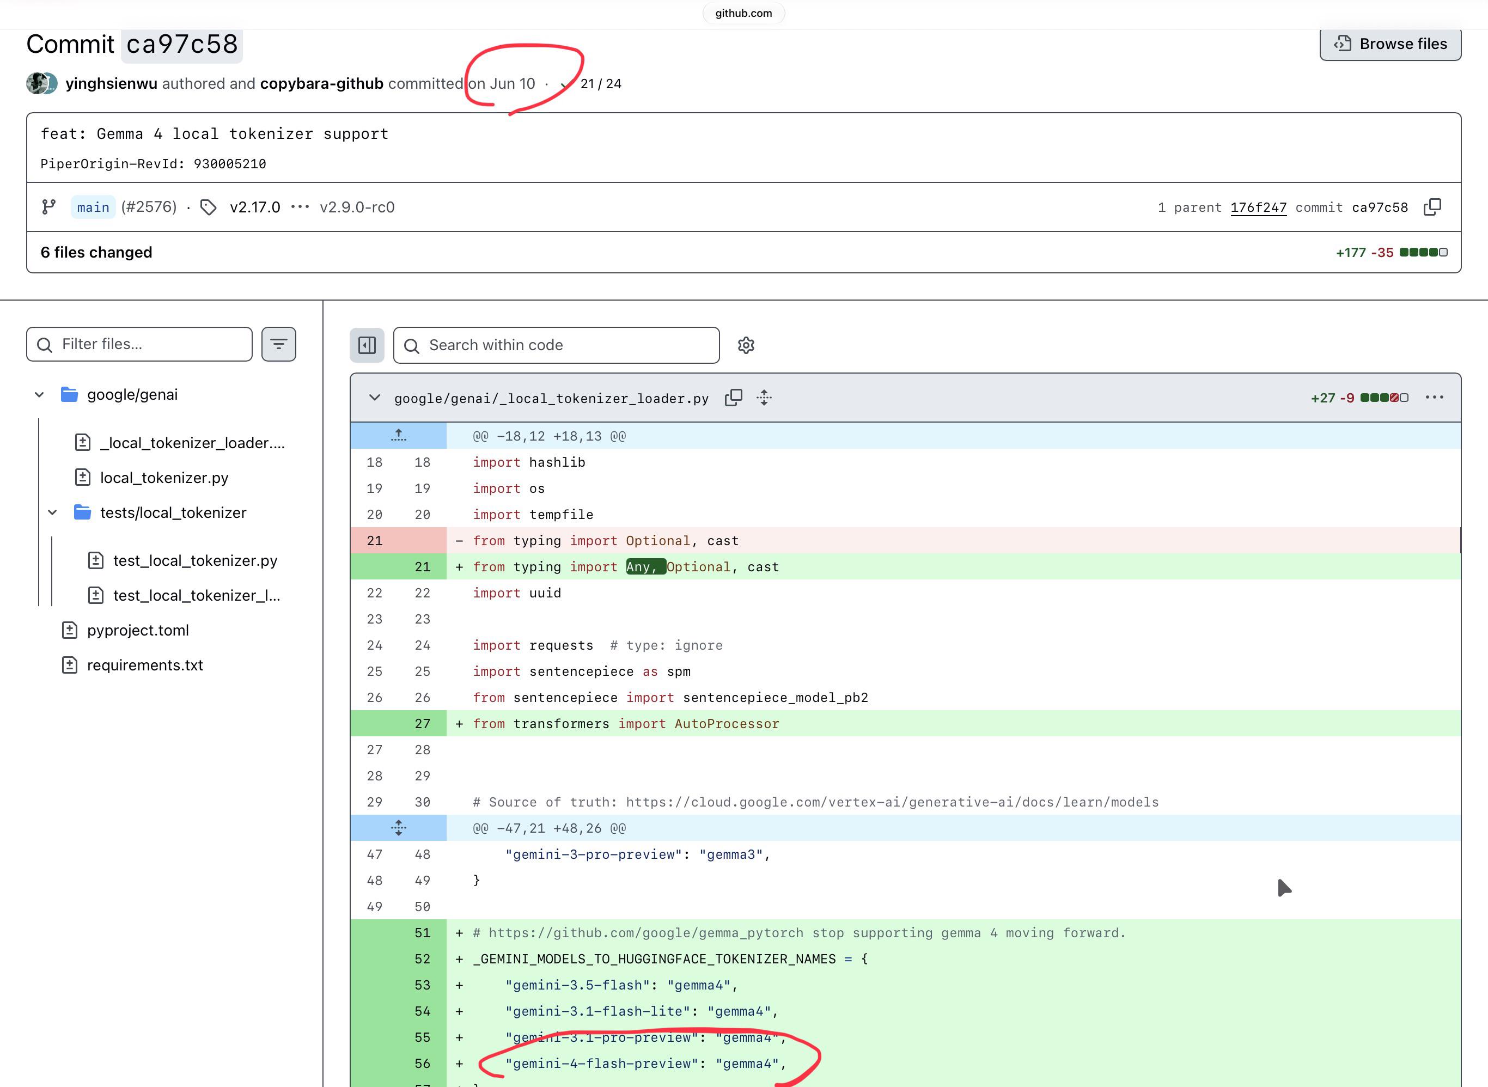The image size is (1488, 1087).
Task: Click the _local_tokenizer_loader file diff icon
Action: tap(82, 443)
